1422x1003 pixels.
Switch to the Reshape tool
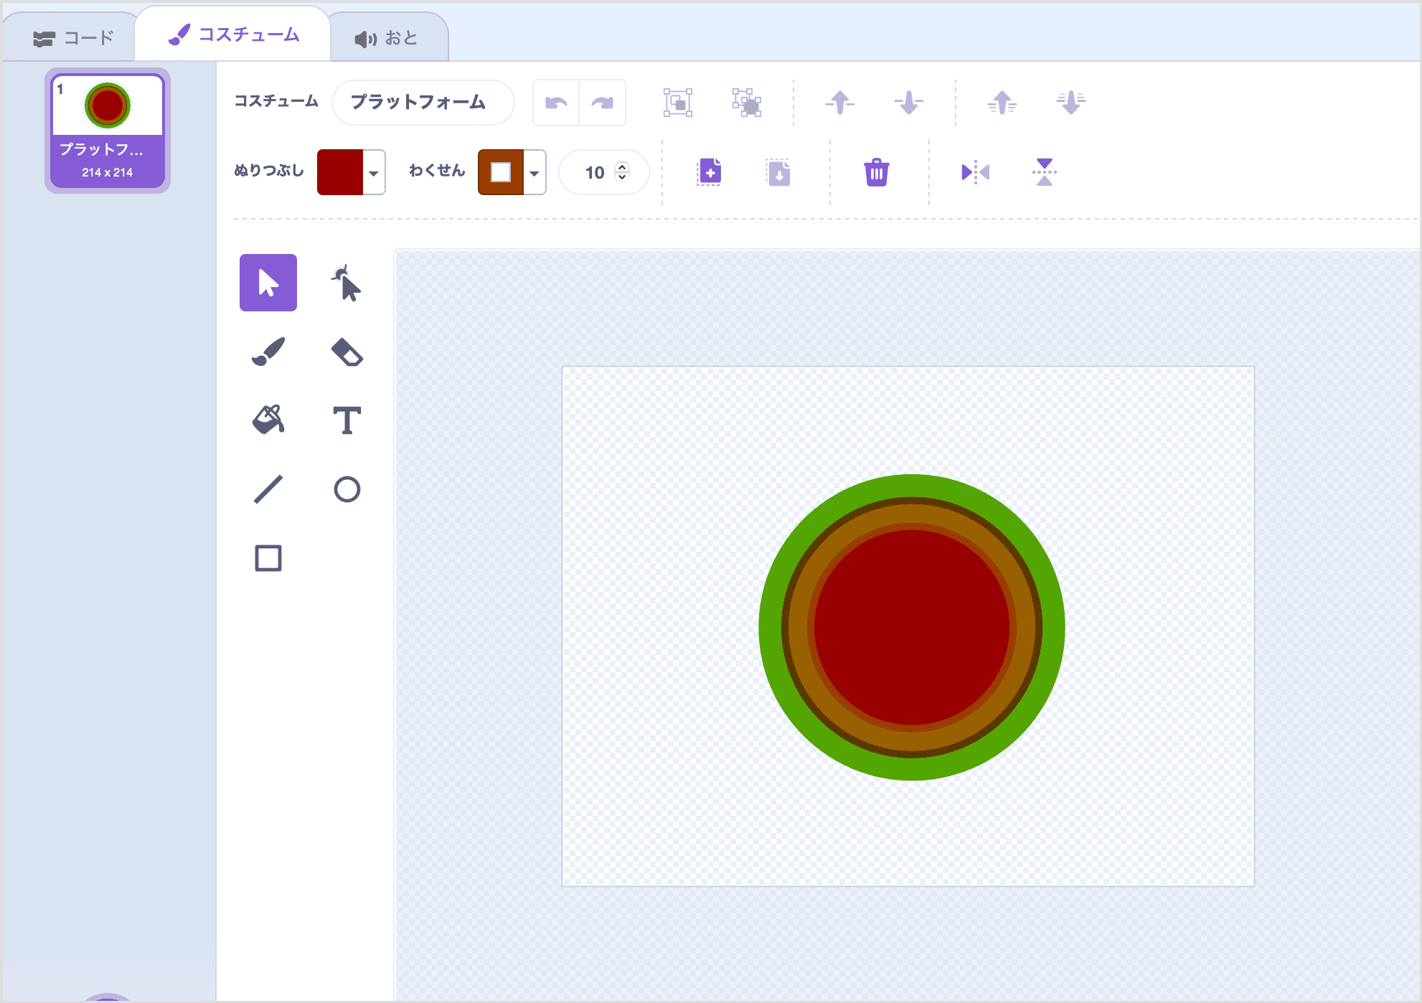348,283
